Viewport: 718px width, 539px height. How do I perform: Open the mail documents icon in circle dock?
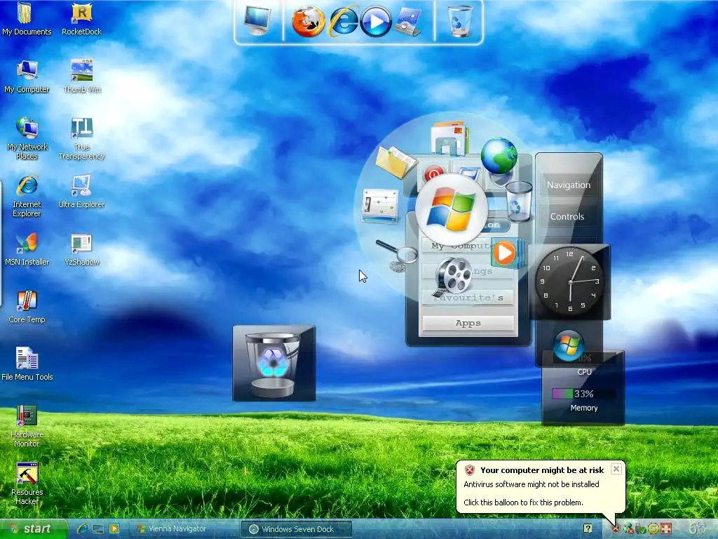[449, 138]
